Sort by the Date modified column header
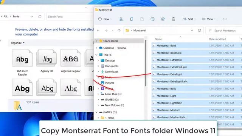Image resolution: width=242 pixels, height=136 pixels. point(217,39)
